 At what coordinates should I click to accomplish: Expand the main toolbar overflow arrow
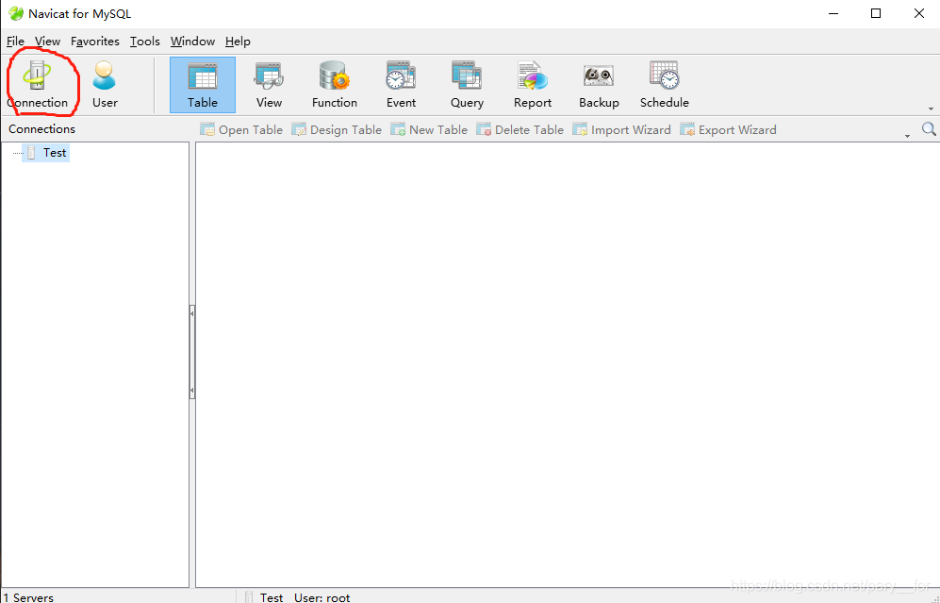point(931,109)
